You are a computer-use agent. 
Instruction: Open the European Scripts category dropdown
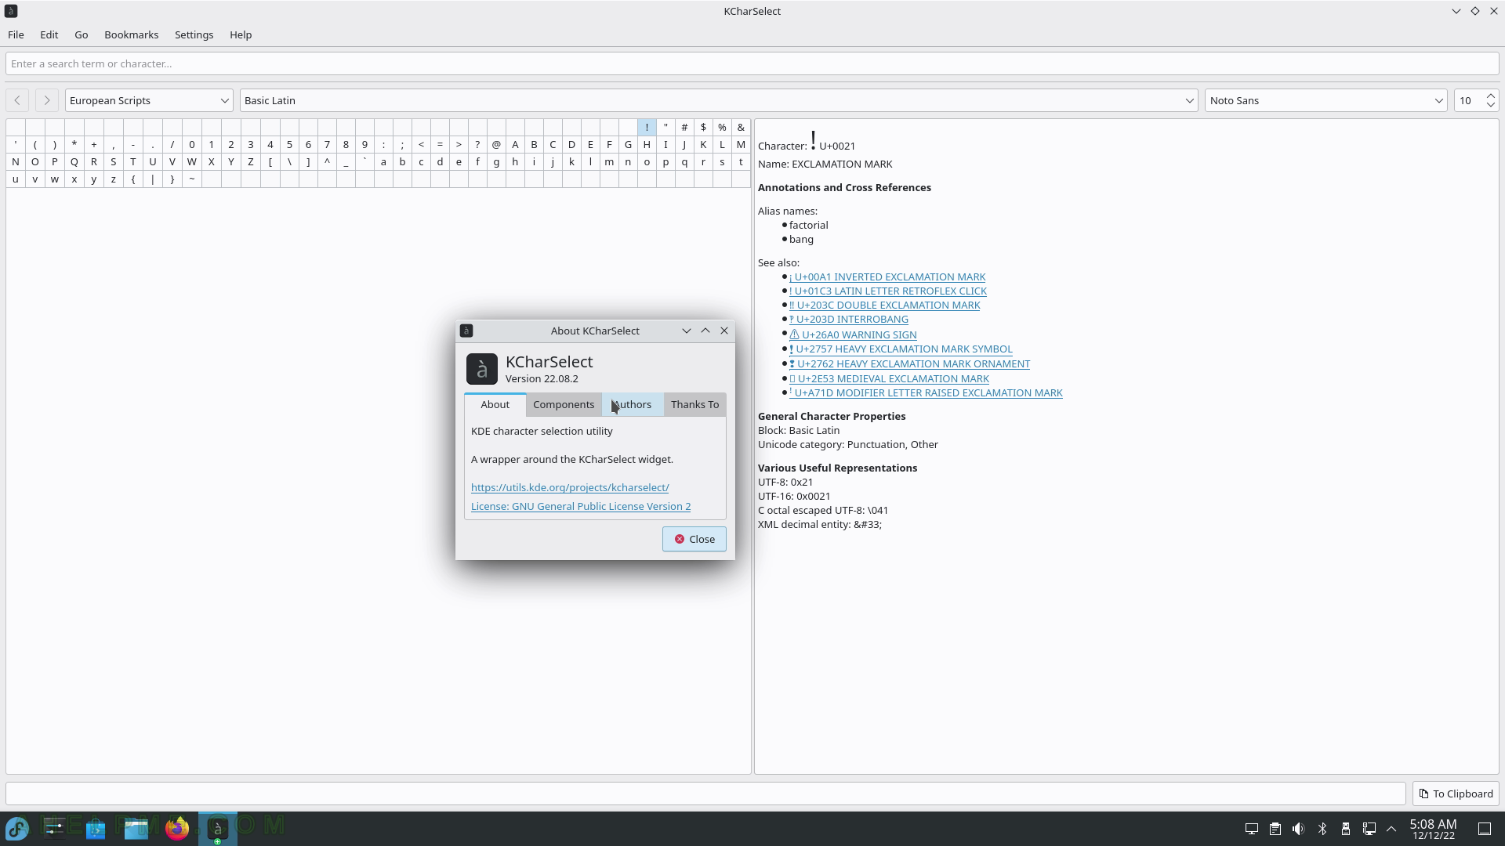tap(149, 100)
